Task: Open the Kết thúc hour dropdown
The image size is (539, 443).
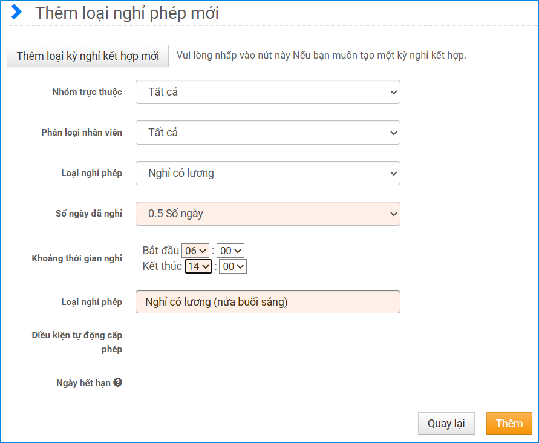Action: [x=198, y=266]
